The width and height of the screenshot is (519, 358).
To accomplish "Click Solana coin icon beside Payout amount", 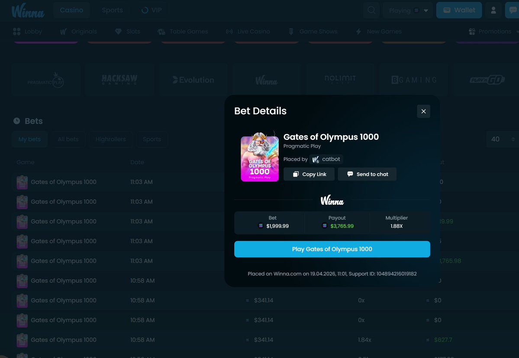I will coord(325,226).
